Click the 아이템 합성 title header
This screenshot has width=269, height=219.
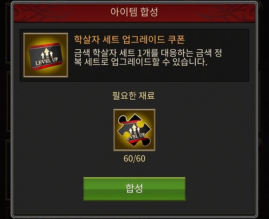134,12
